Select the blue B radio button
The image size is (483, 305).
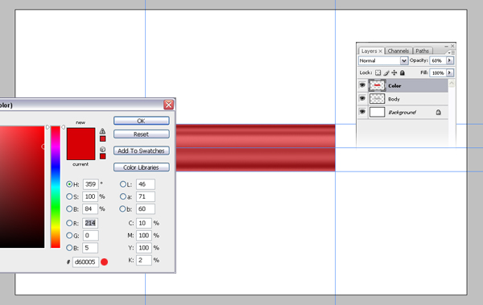[x=69, y=248]
